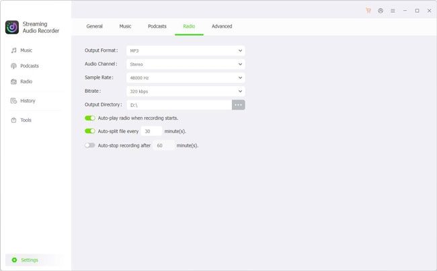Click the Podcasts sidebar icon
The image size is (437, 271).
(13, 66)
